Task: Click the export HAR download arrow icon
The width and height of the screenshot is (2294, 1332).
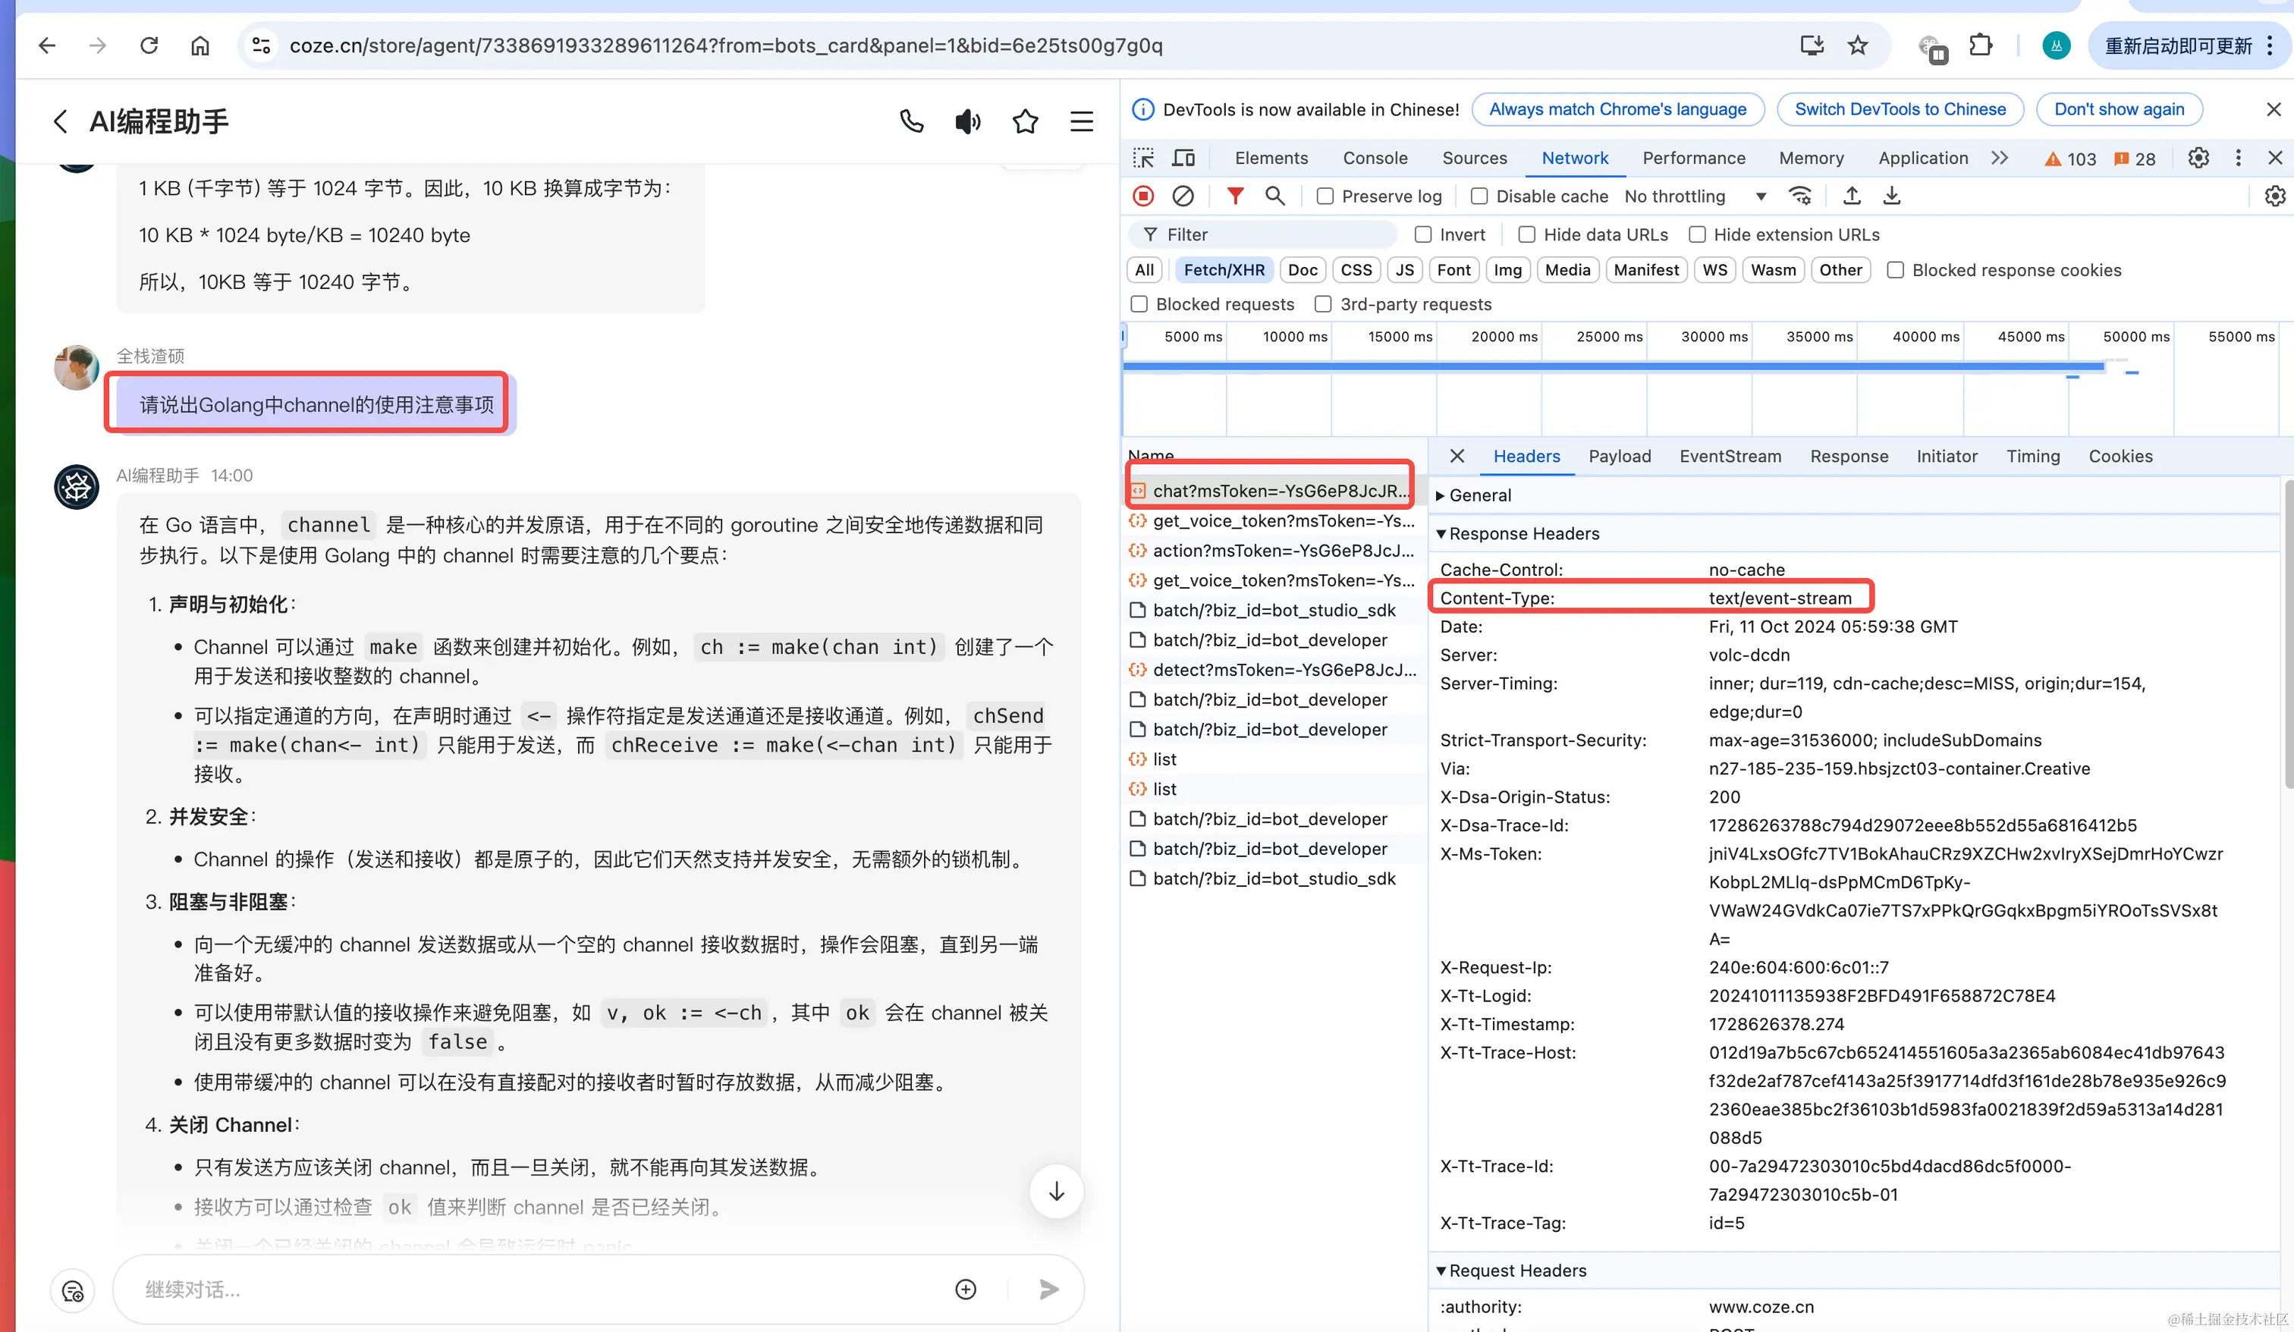Action: tap(1892, 196)
